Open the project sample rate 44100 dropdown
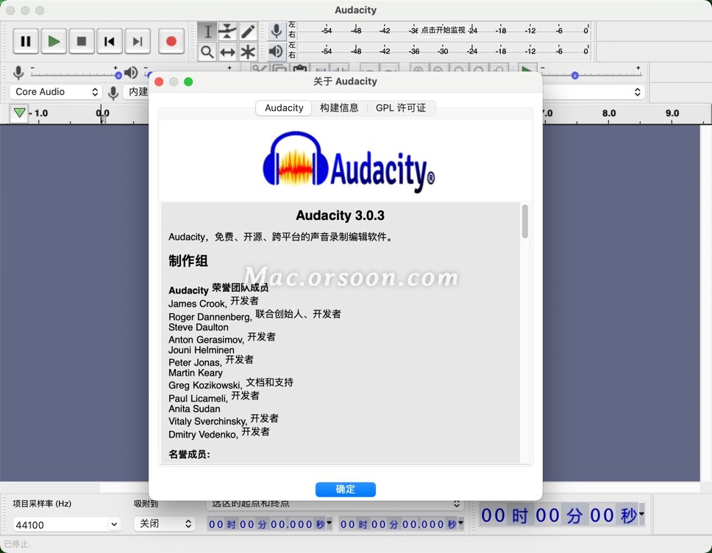Screen dimensions: 712x553 pos(65,524)
